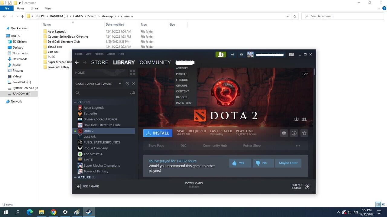Viewport: 387px width, 217px height.
Task: Click the Steam announcements megaphone icon
Action: 232,55
